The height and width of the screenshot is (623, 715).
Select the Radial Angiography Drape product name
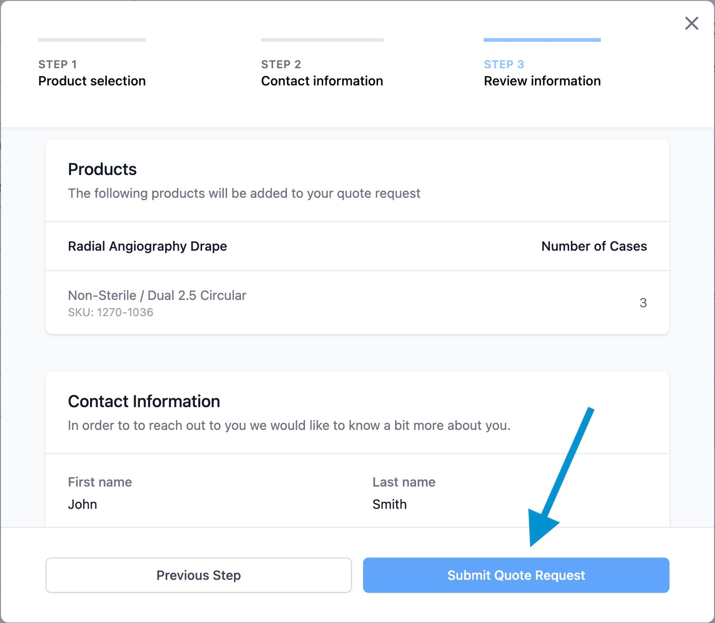pos(147,246)
